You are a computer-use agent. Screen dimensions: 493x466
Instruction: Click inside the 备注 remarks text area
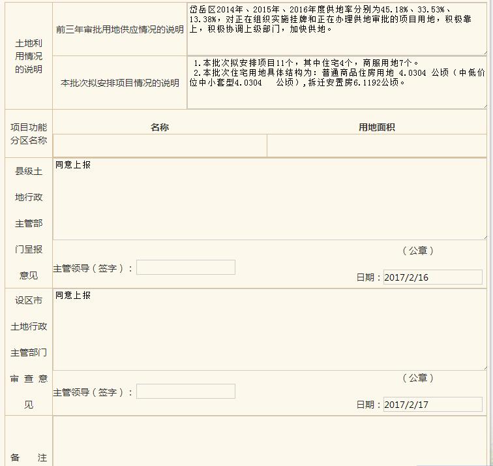tap(269, 442)
